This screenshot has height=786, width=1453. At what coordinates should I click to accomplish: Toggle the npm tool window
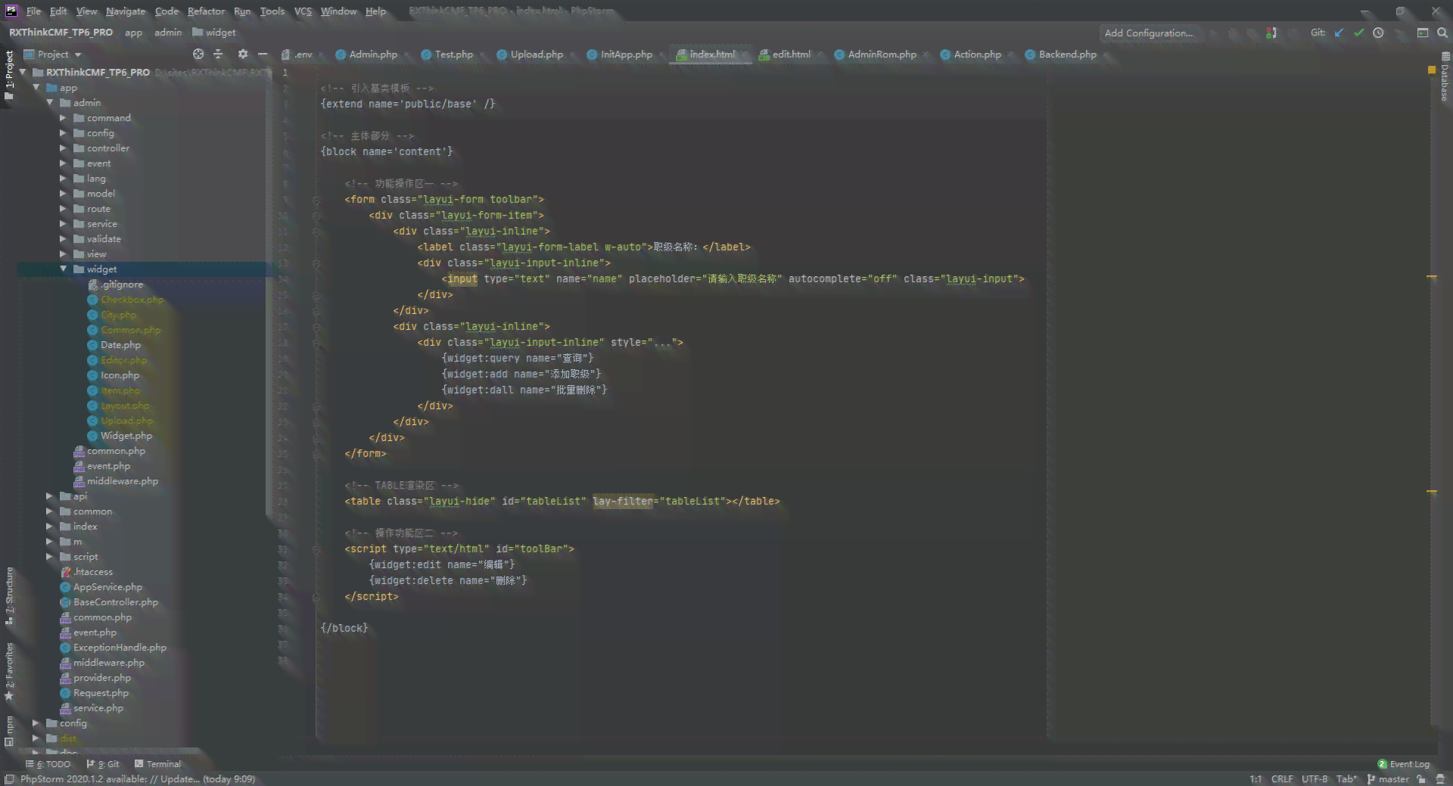coord(9,731)
